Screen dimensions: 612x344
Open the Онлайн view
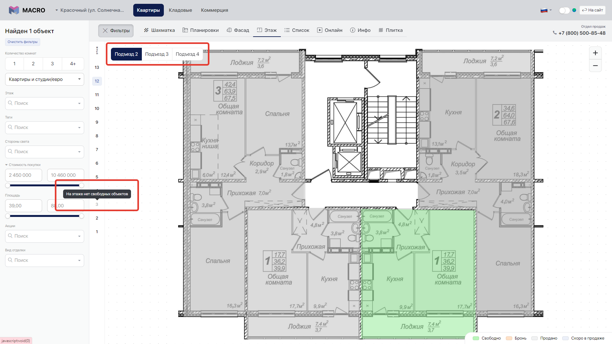pos(330,30)
